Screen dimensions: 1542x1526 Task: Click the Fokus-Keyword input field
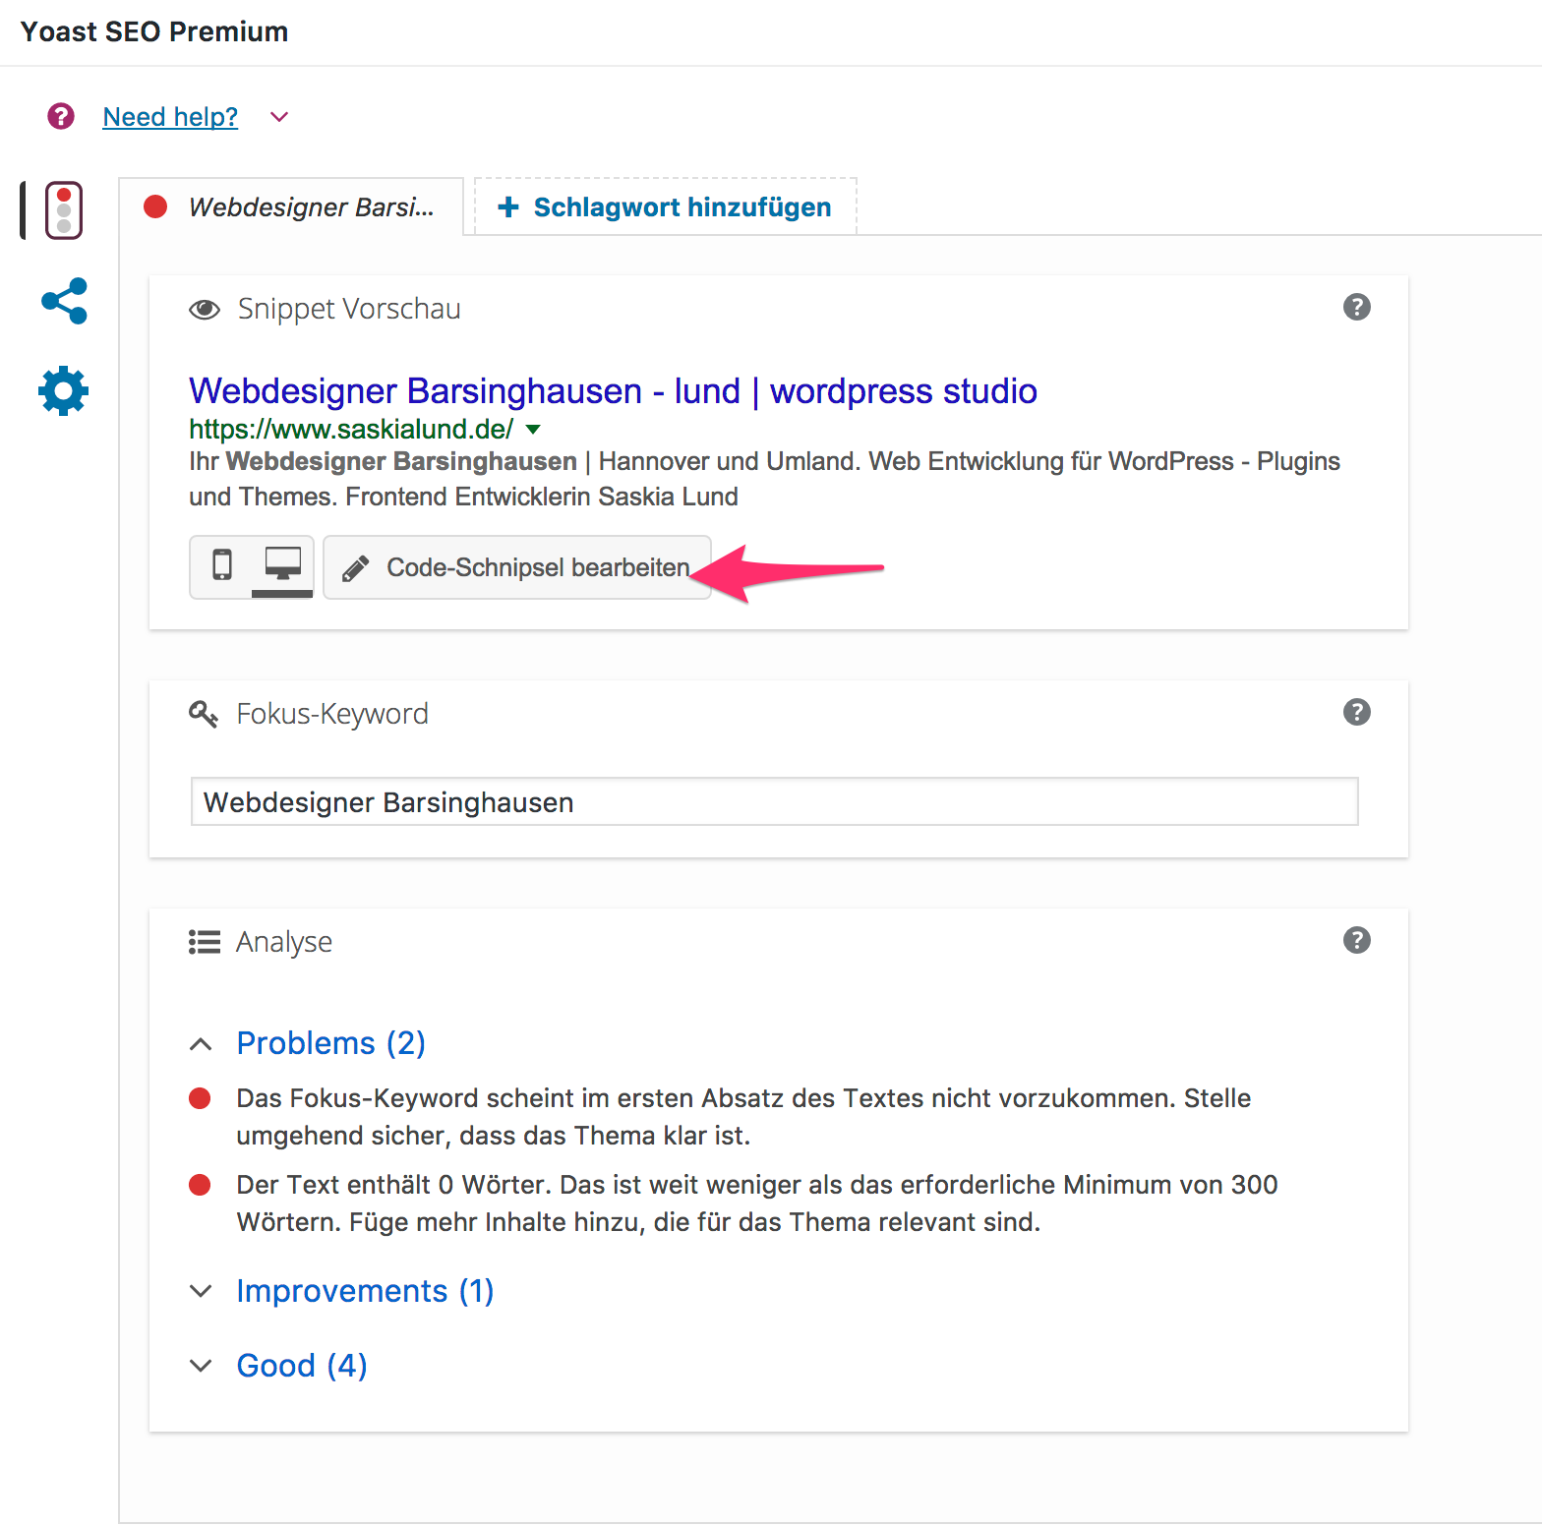774,802
